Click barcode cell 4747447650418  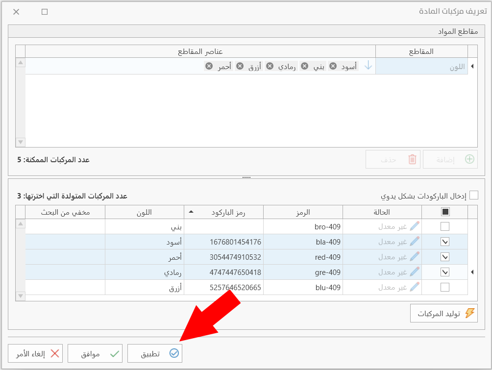coord(223,272)
